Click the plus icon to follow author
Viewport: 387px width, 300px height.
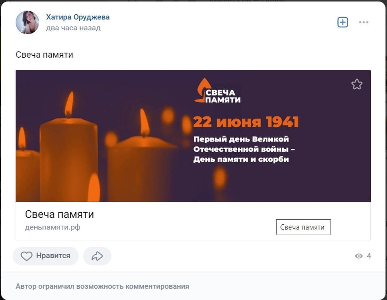343,22
